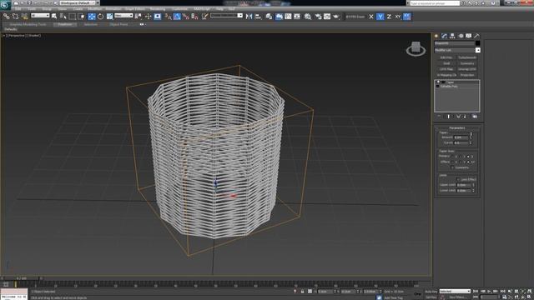
Task: Open the Workspace Default dropdown
Action: coord(78,2)
